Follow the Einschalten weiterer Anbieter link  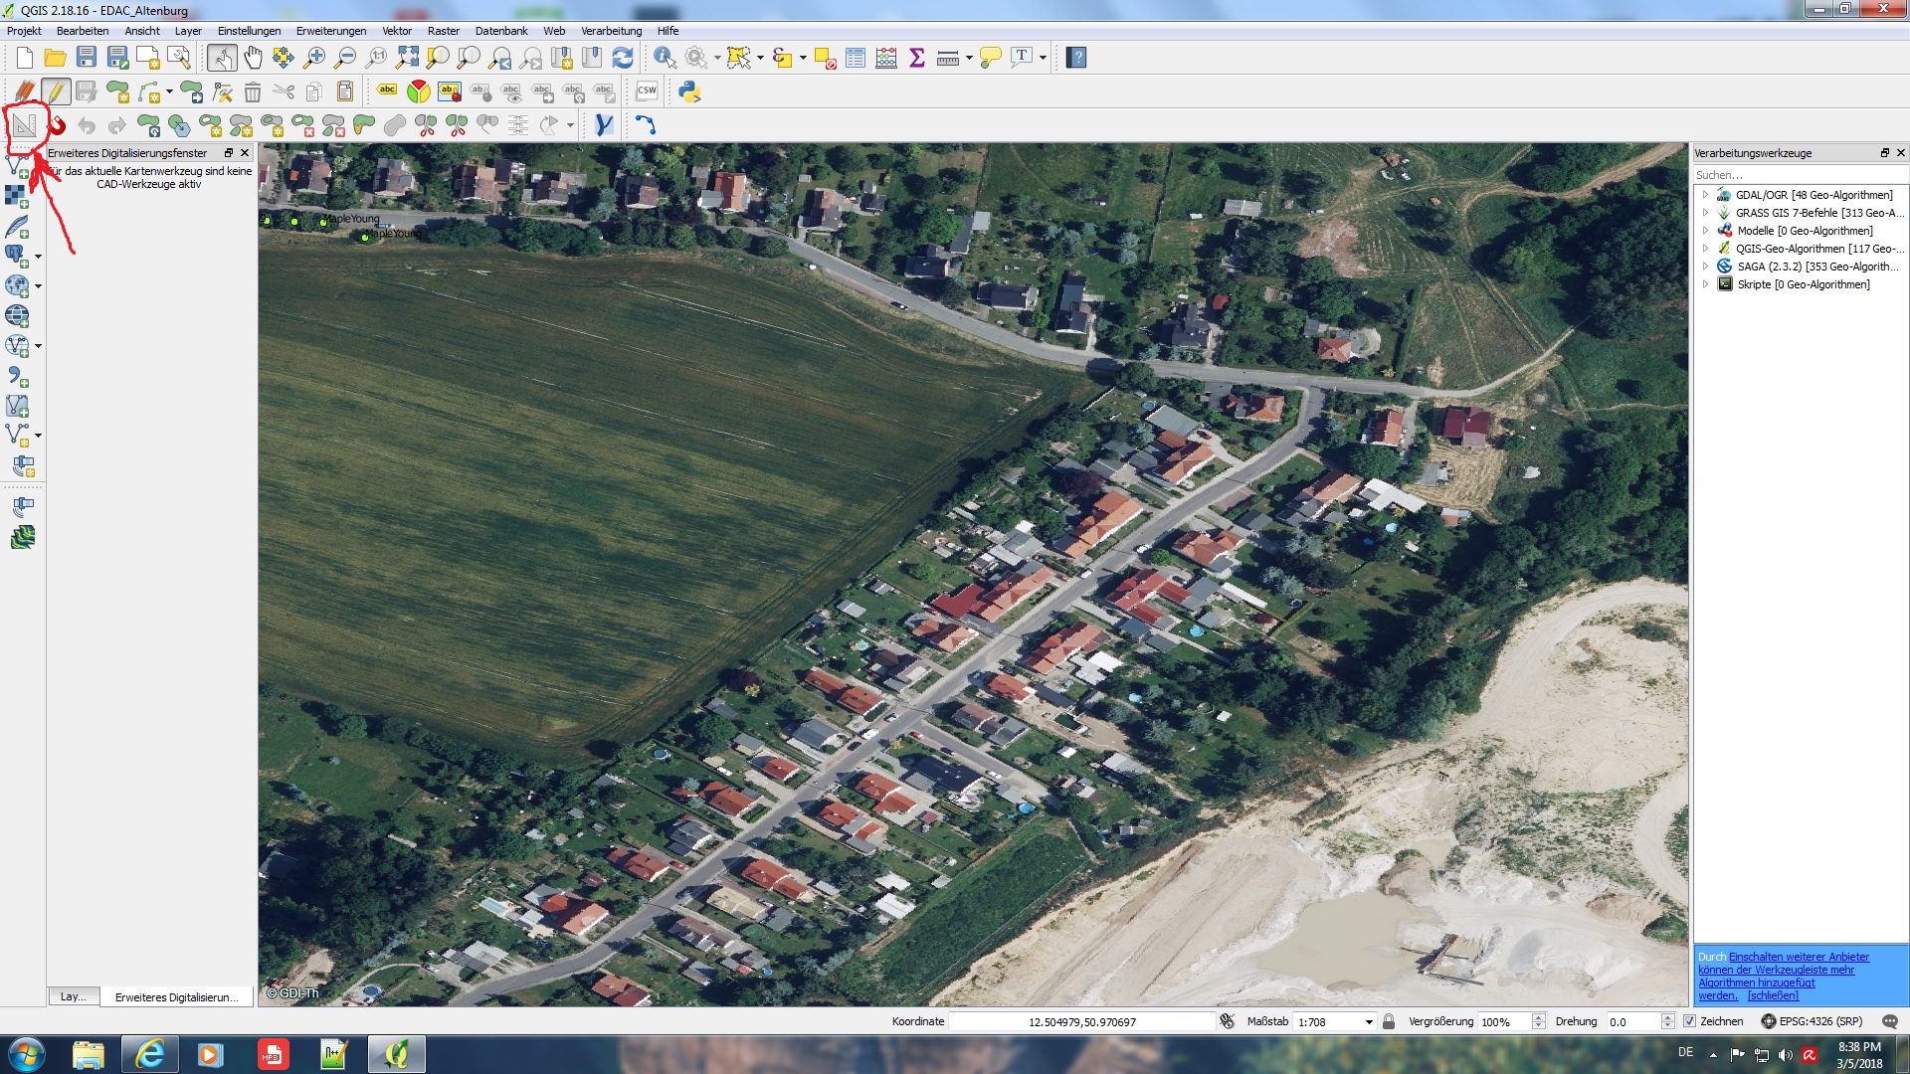point(1799,957)
